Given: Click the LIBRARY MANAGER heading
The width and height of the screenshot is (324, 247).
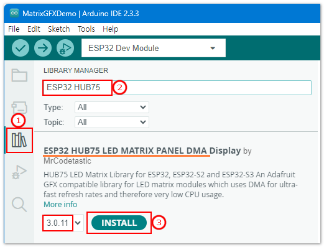Looking at the screenshot, I should coord(76,70).
